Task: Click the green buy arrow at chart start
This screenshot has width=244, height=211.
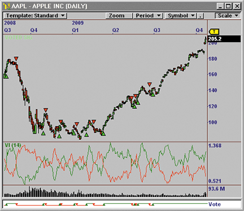Action: [6, 76]
